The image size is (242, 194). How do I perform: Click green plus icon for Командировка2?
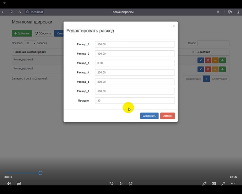pos(223,60)
